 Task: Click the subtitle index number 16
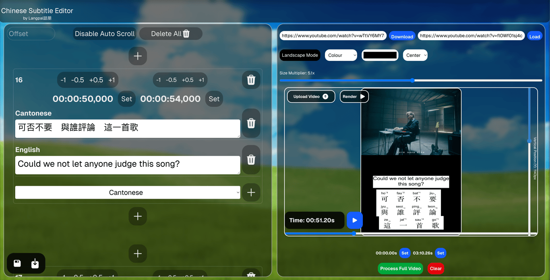tap(19, 80)
